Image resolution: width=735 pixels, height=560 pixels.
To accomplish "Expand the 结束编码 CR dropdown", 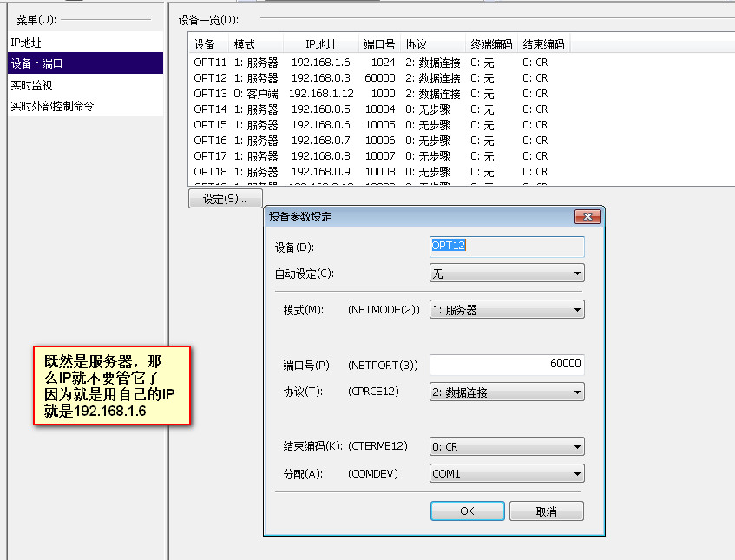I will pyautogui.click(x=507, y=447).
